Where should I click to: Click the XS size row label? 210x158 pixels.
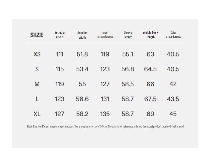click(x=37, y=54)
